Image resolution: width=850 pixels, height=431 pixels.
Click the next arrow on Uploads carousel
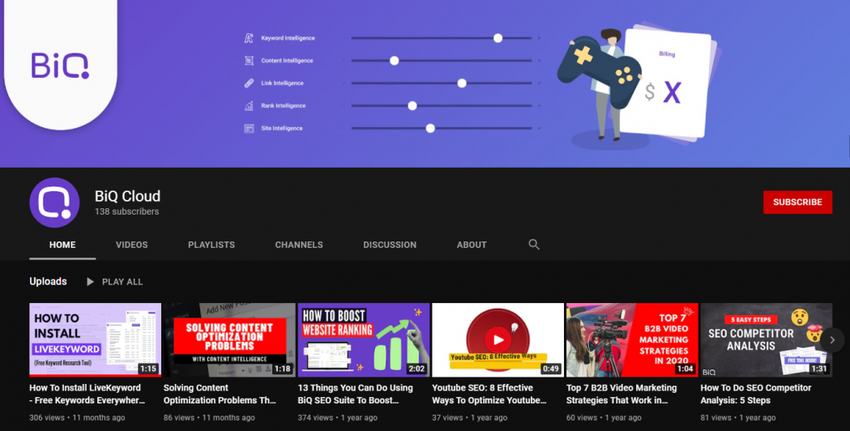pyautogui.click(x=832, y=340)
